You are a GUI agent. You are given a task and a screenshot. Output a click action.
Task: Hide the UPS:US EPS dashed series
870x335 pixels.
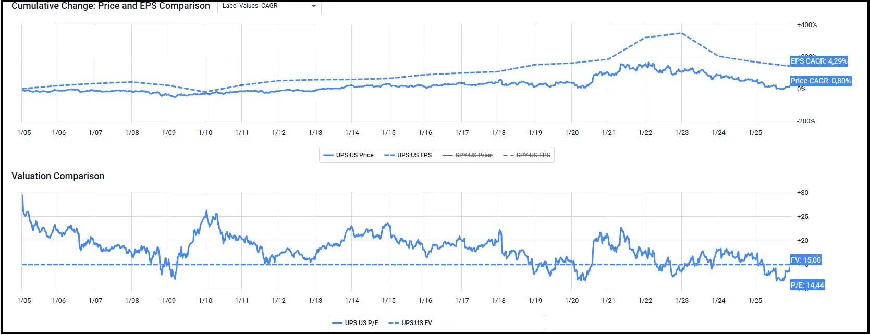tap(408, 155)
